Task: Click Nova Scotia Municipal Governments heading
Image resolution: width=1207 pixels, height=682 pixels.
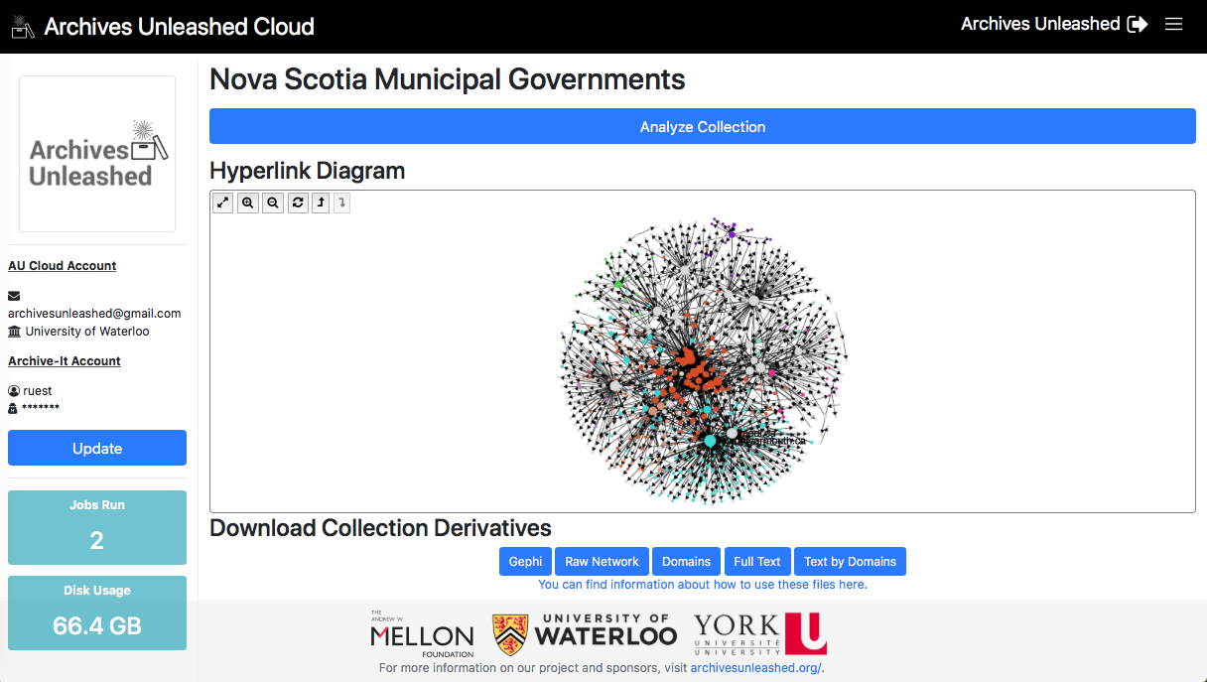Action: tap(448, 78)
